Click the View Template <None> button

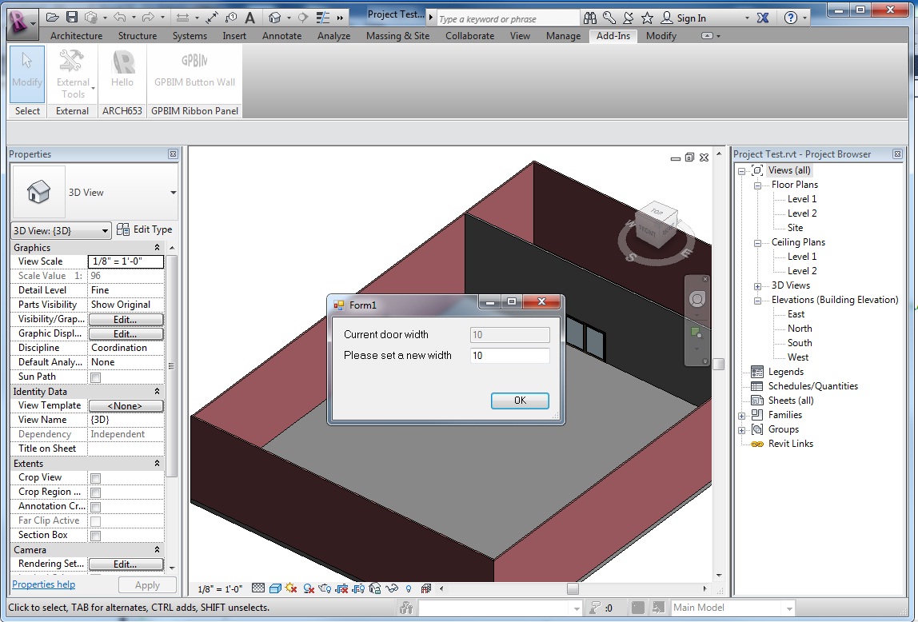[126, 406]
